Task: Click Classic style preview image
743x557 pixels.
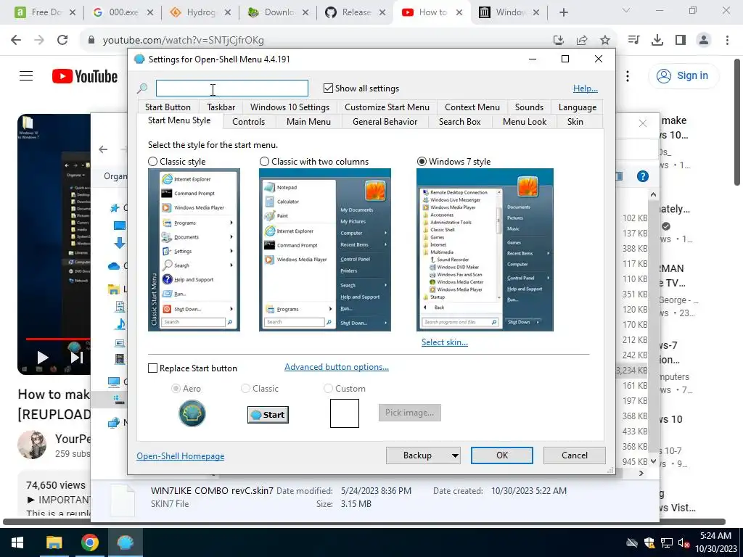Action: (x=194, y=249)
